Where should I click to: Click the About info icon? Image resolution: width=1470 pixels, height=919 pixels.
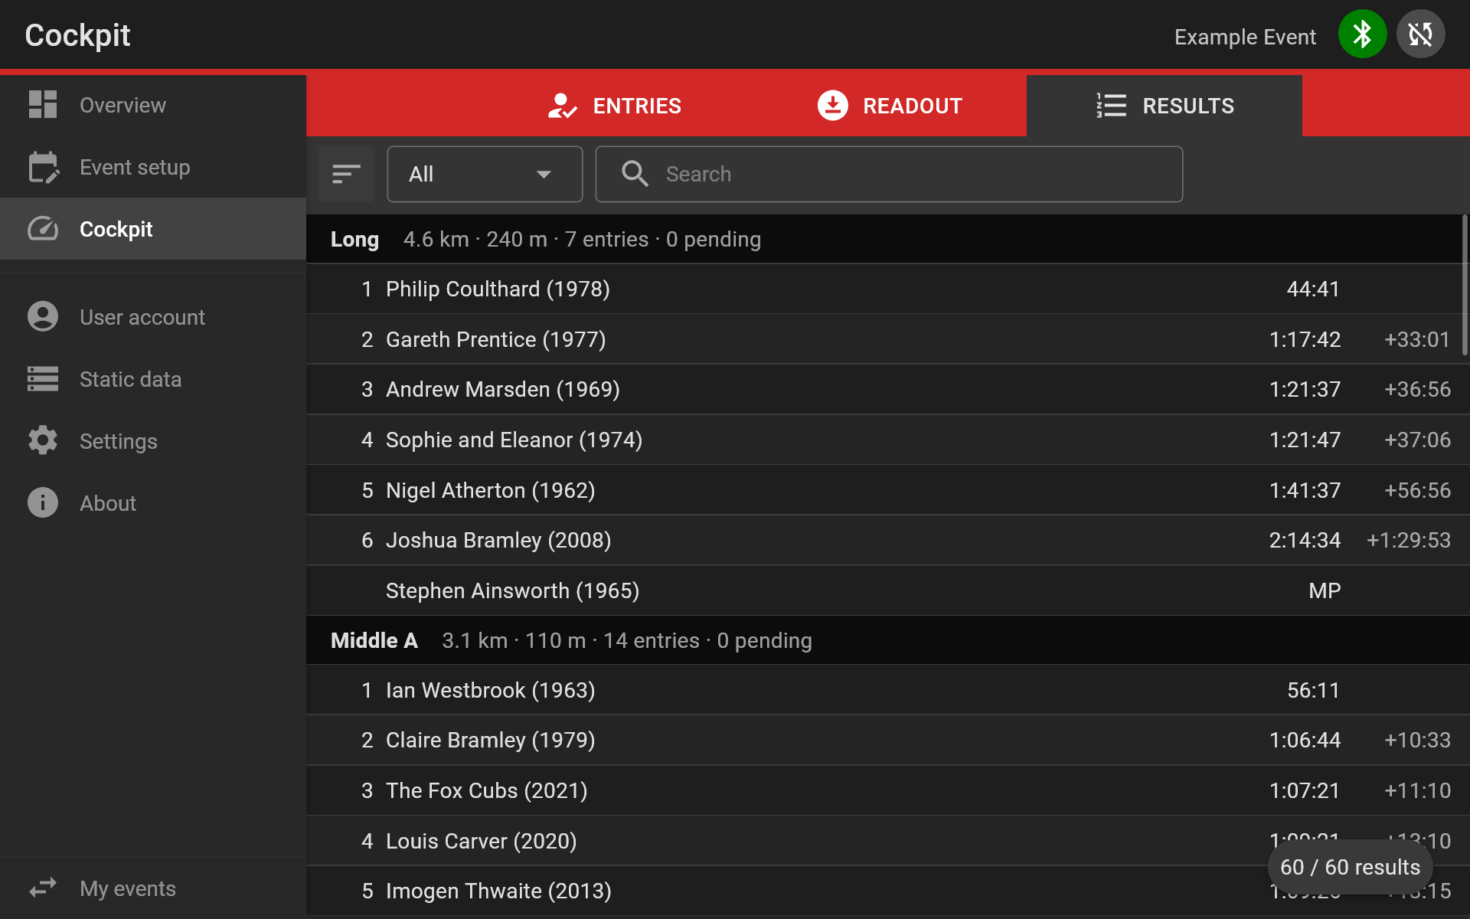tap(43, 503)
